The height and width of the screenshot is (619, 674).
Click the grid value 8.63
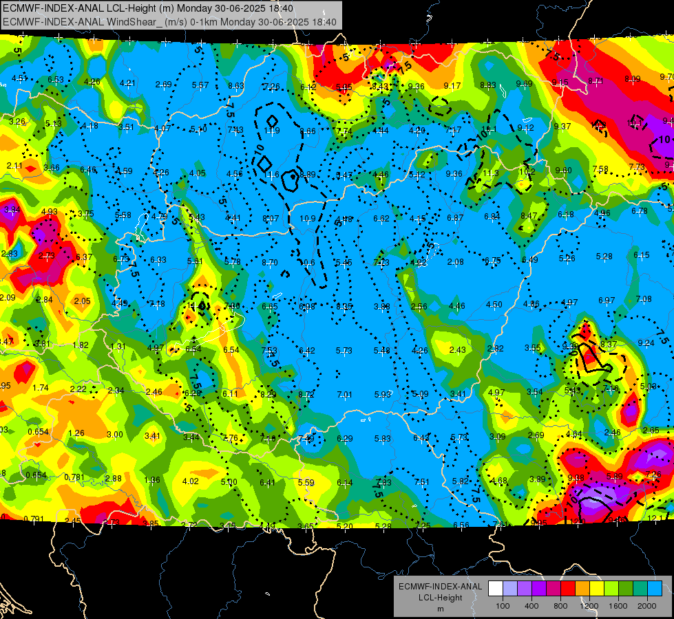[236, 86]
